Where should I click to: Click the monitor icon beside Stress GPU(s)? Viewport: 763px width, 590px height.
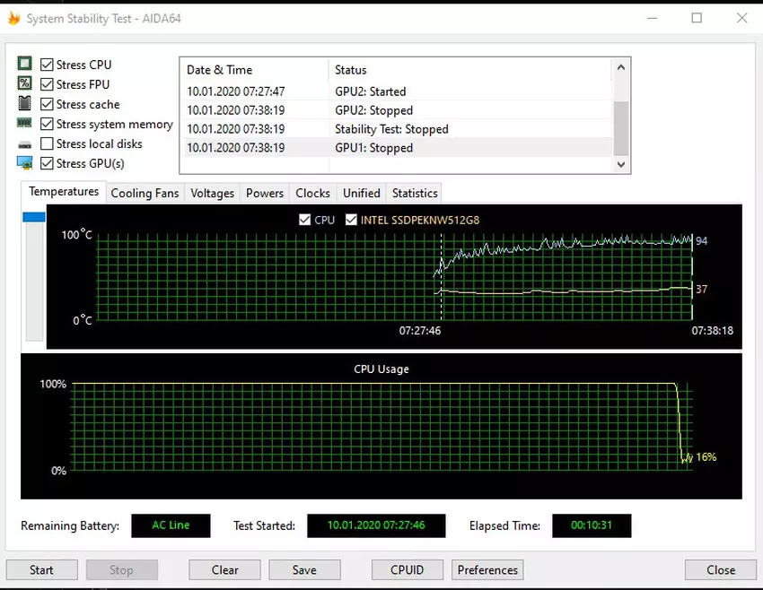(24, 163)
